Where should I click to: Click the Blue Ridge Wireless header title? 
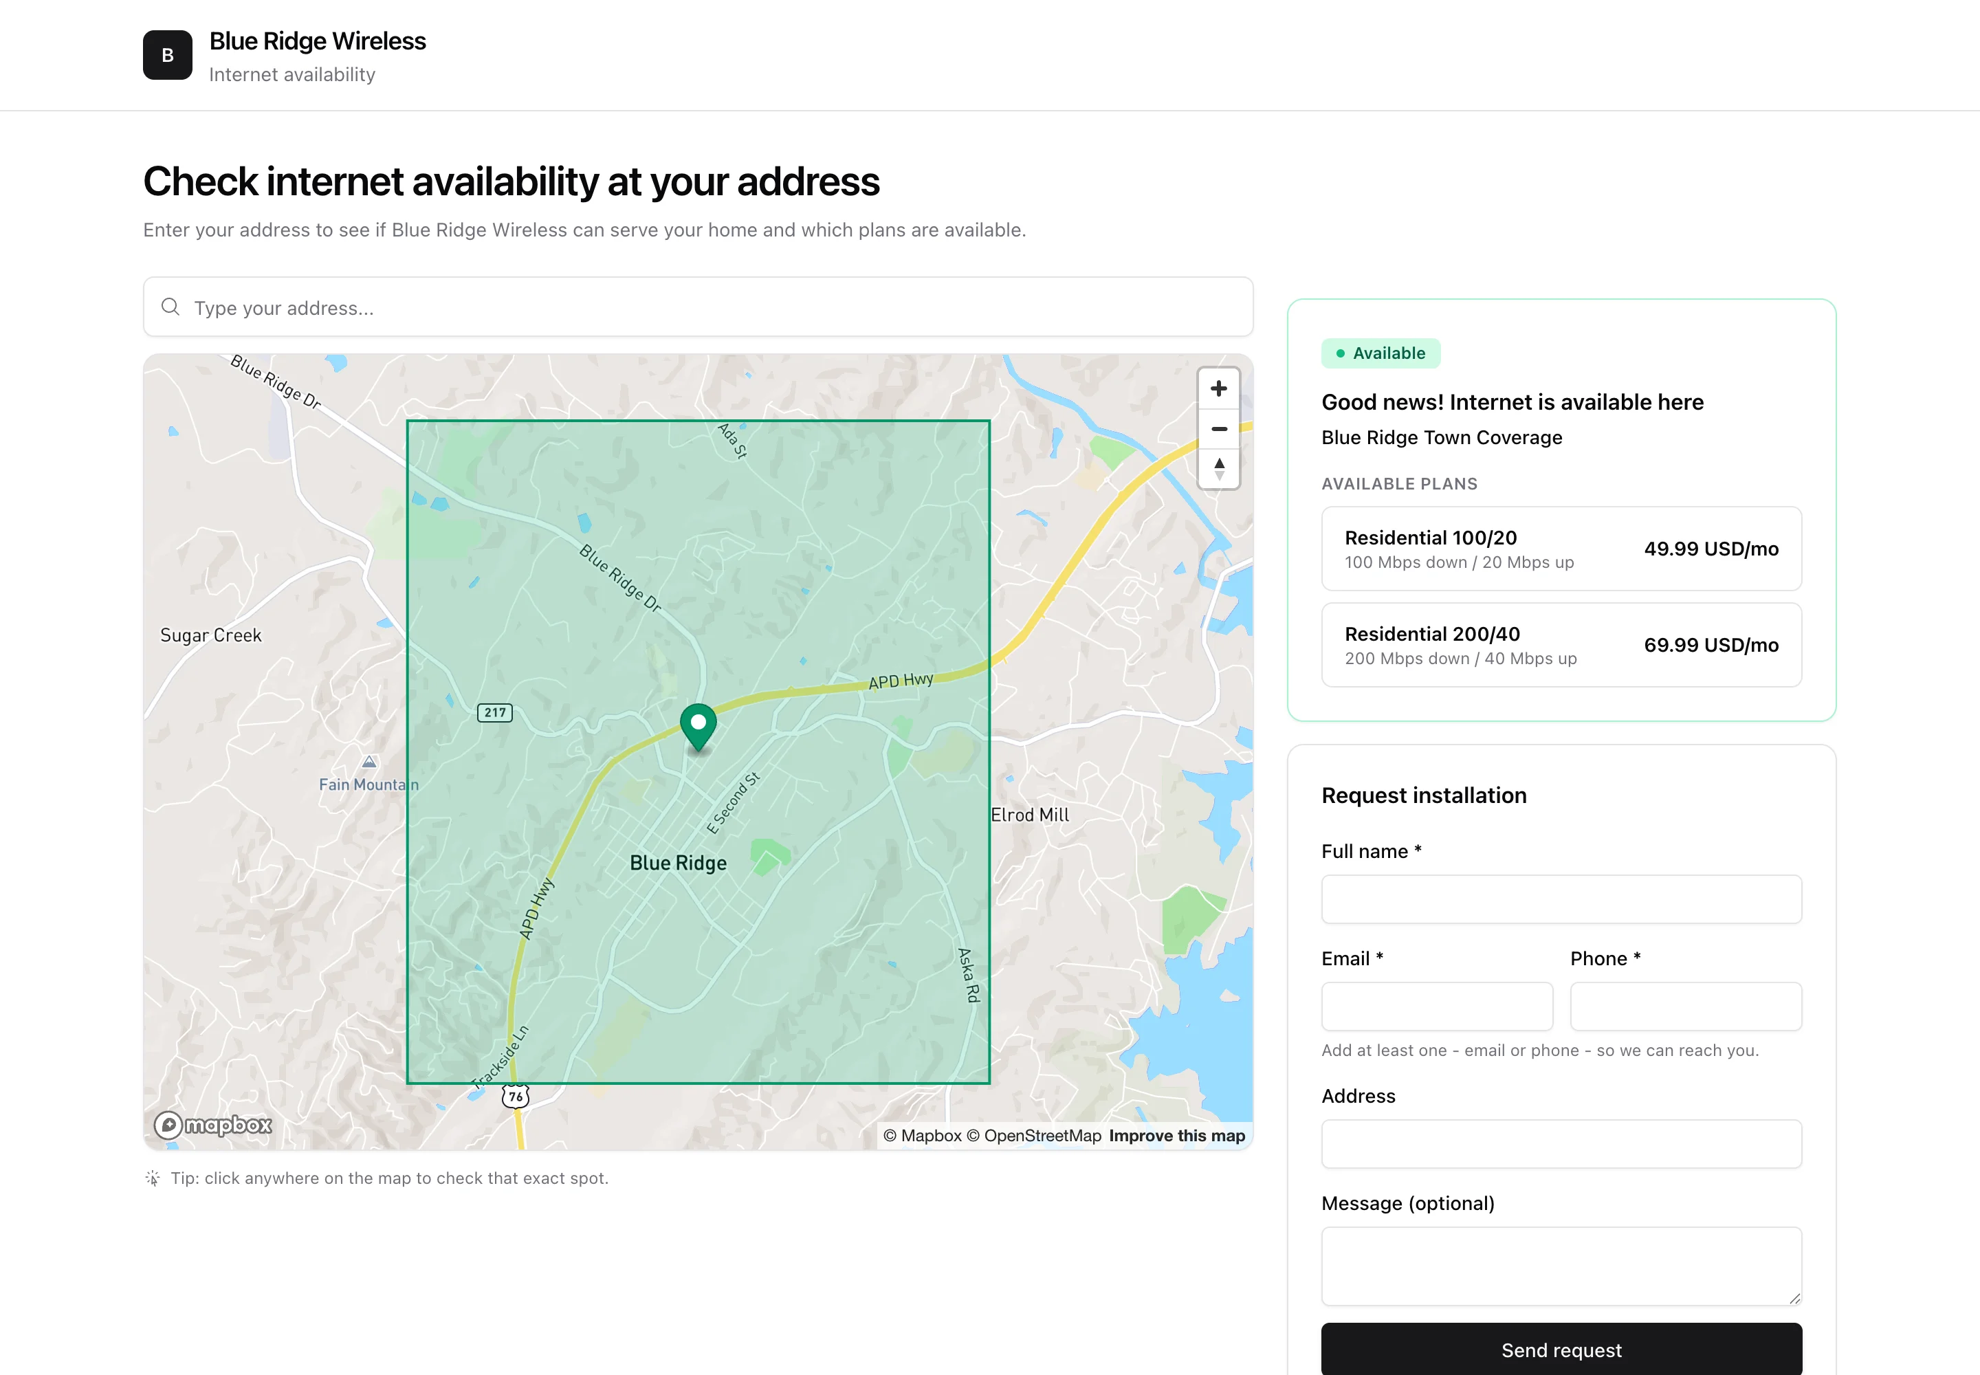pos(317,41)
